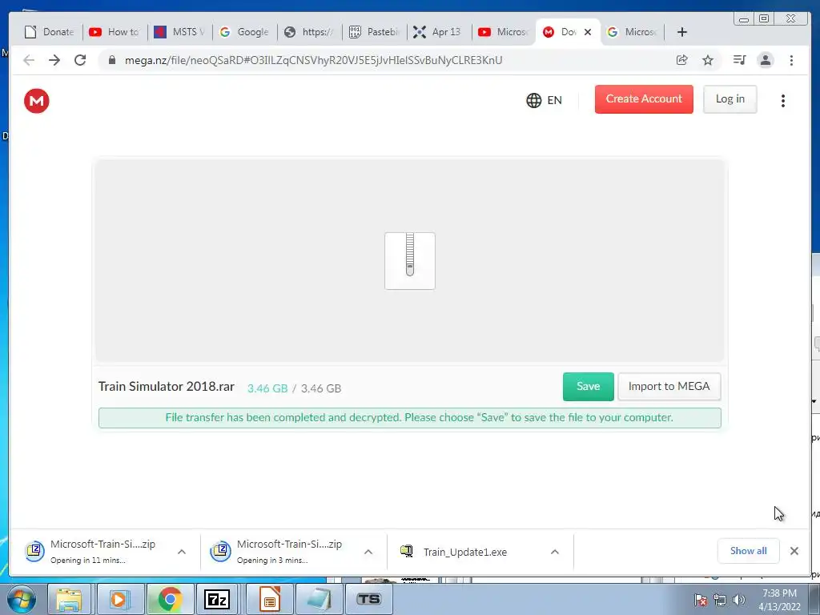
Task: Open Windows Explorer from taskbar
Action: [x=70, y=599]
